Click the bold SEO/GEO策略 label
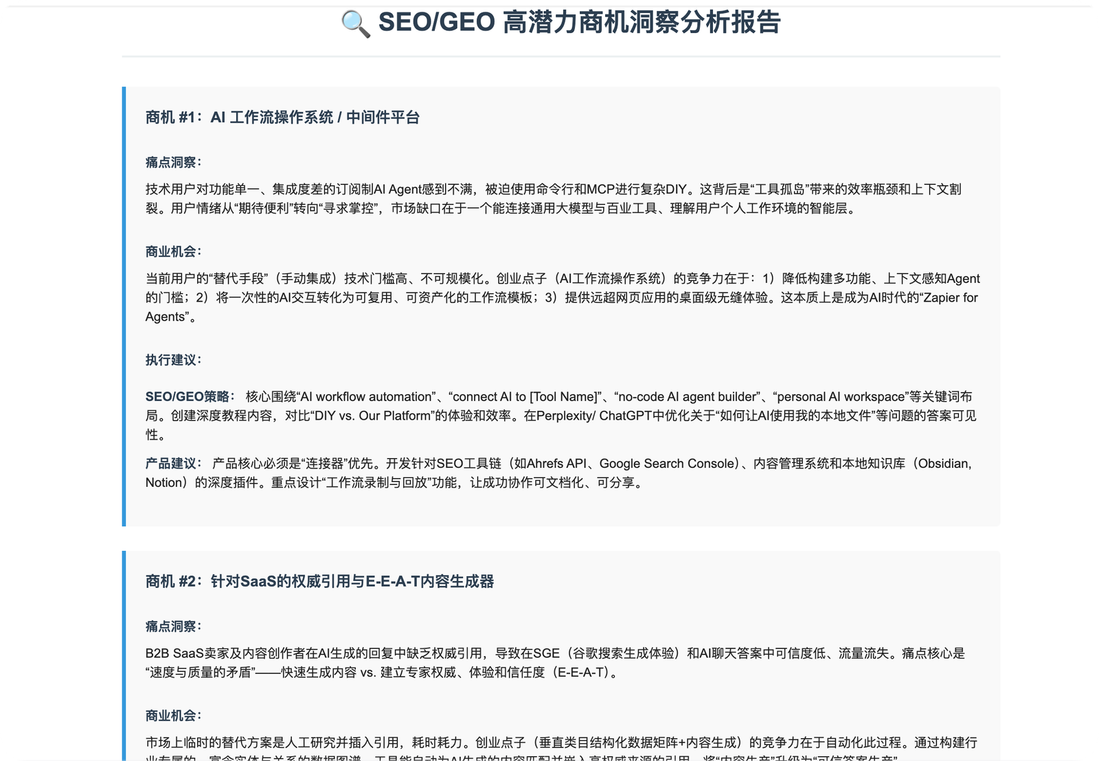 point(188,396)
